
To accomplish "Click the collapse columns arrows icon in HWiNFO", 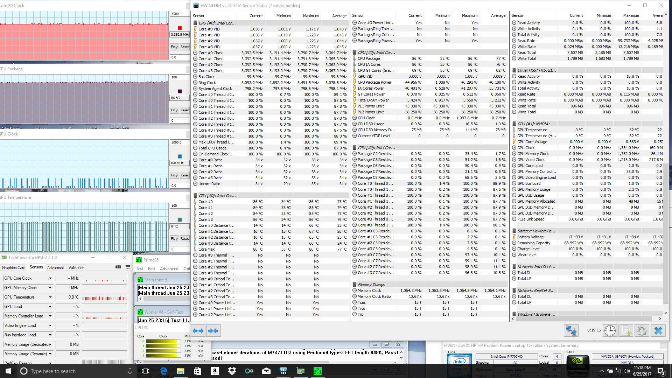I will pyautogui.click(x=213, y=331).
